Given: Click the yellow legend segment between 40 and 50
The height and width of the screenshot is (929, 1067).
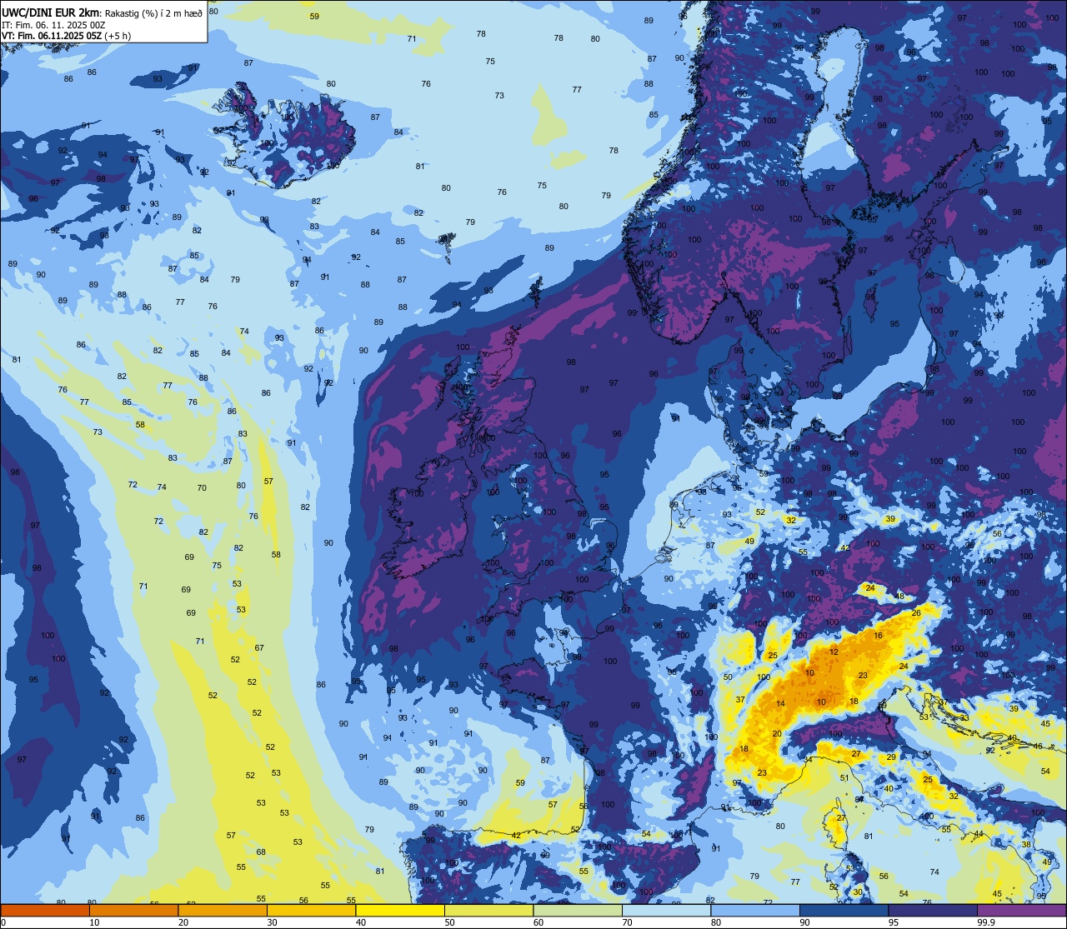Looking at the screenshot, I should (400, 910).
